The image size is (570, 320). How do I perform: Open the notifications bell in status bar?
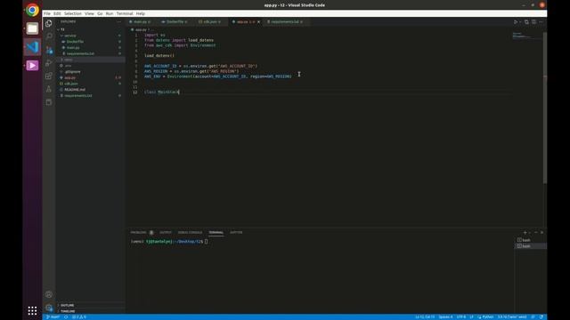click(541, 317)
